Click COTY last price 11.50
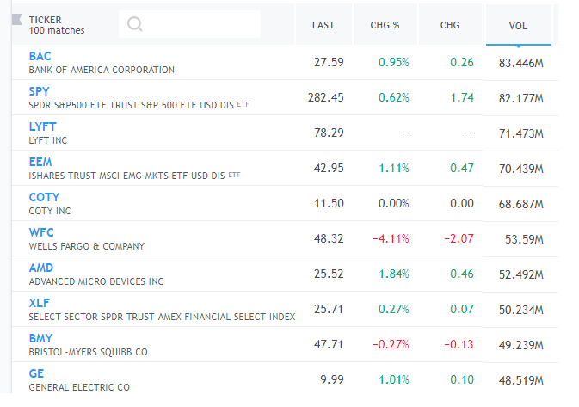 tap(329, 203)
